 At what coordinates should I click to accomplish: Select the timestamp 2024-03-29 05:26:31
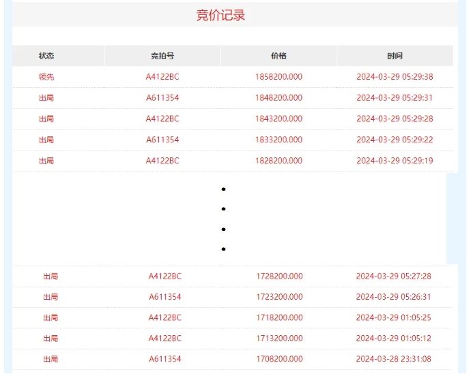[x=392, y=297]
